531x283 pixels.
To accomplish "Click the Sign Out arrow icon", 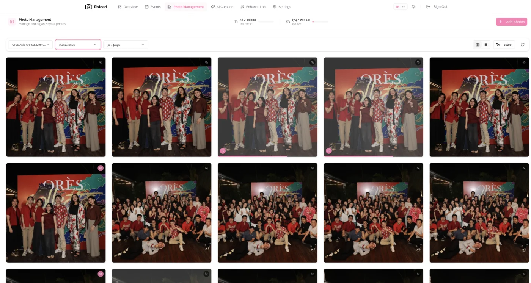I will (428, 7).
